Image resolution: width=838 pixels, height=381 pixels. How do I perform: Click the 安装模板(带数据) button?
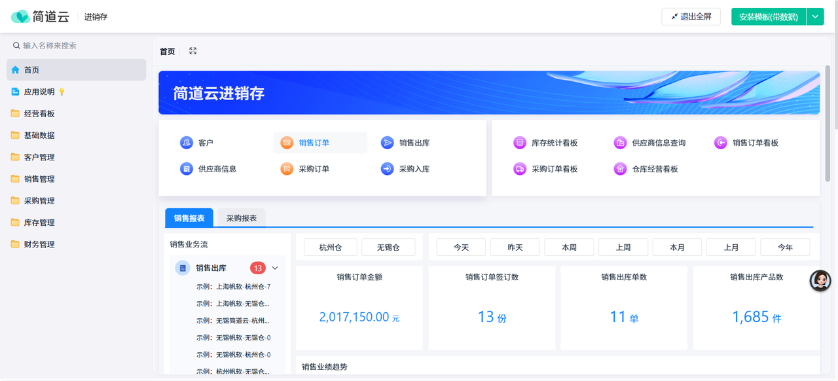[x=769, y=16]
